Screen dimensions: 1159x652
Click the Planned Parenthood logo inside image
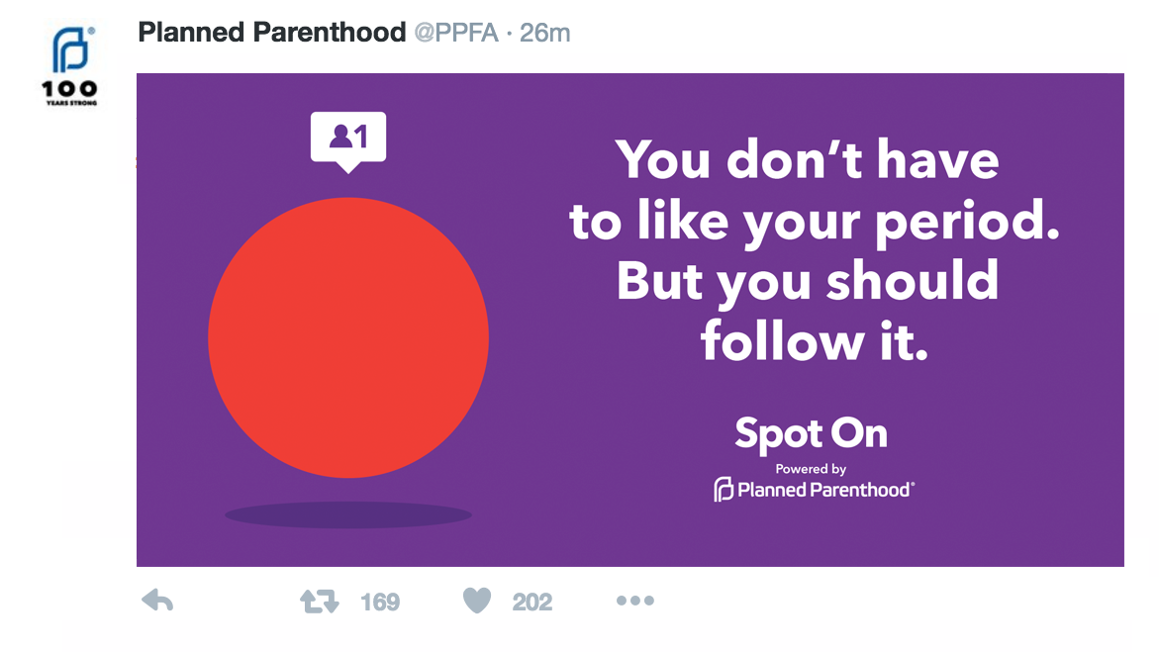(x=814, y=489)
